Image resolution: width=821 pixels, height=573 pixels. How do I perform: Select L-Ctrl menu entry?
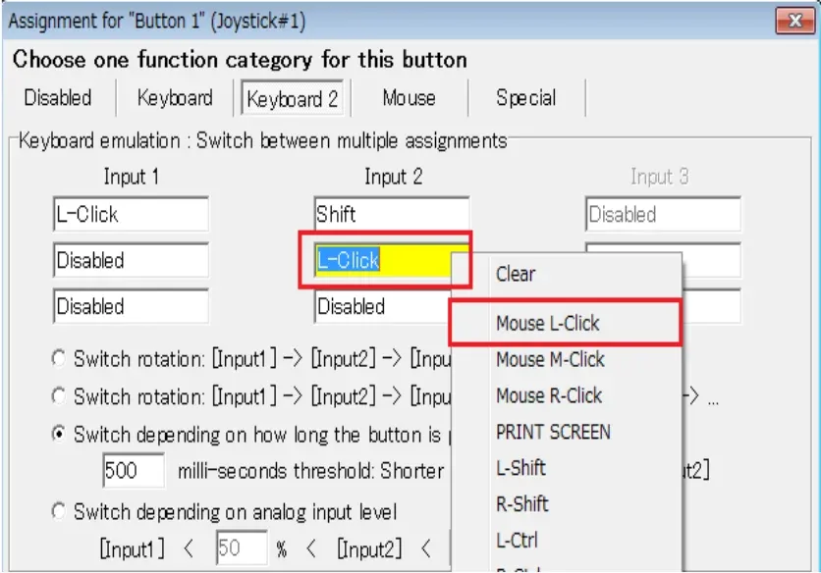click(567, 540)
